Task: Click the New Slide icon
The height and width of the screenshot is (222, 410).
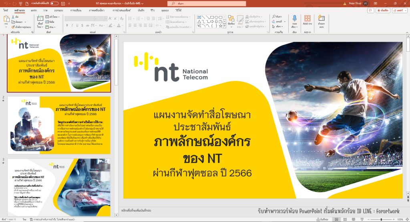Action: pyautogui.click(x=40, y=18)
